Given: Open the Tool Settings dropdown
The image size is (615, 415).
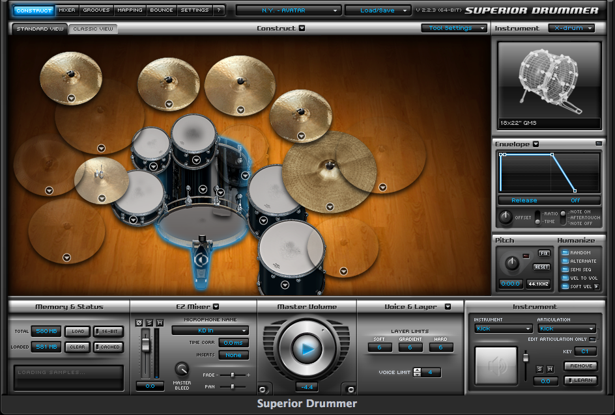Looking at the screenshot, I should coord(454,28).
